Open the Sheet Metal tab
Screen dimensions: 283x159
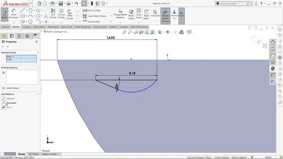click(39, 27)
